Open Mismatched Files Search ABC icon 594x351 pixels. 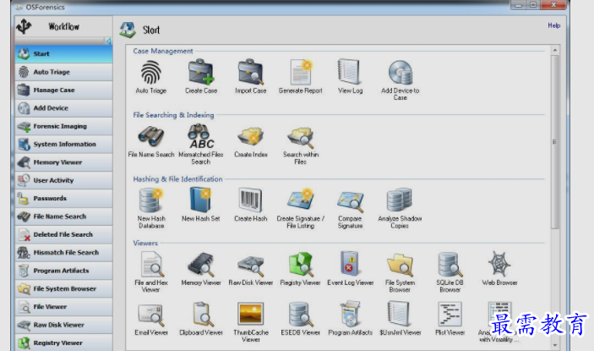[201, 136]
